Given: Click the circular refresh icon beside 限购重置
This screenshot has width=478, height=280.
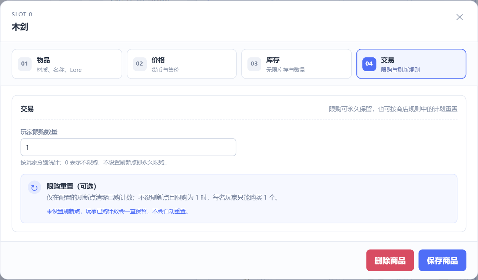Looking at the screenshot, I should [34, 187].
